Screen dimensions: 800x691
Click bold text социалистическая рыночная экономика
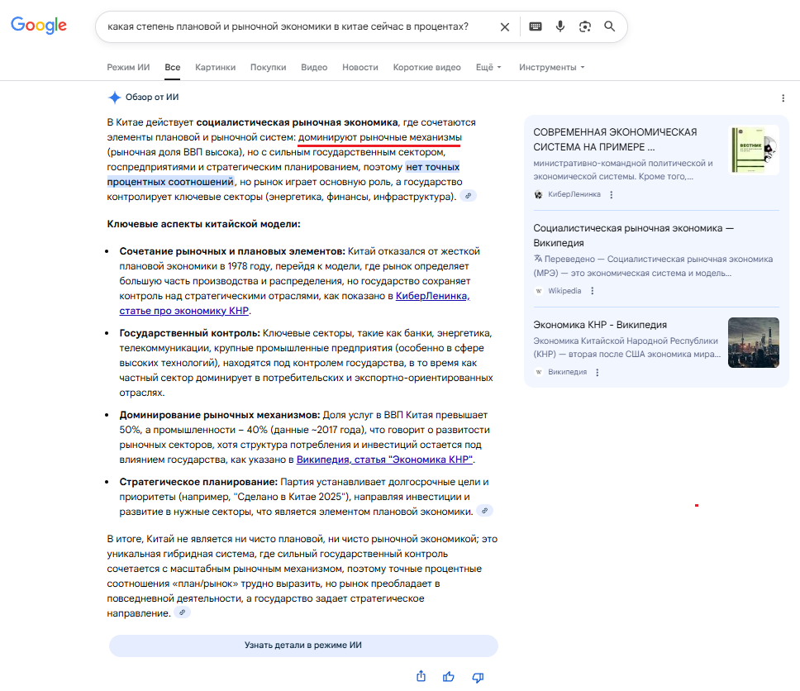click(x=297, y=122)
